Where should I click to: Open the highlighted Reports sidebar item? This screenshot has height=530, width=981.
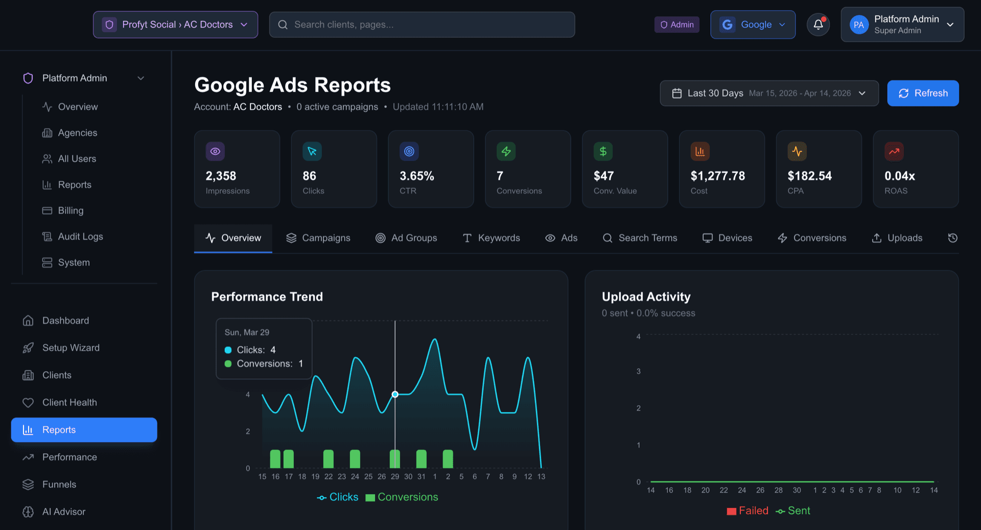coord(84,430)
